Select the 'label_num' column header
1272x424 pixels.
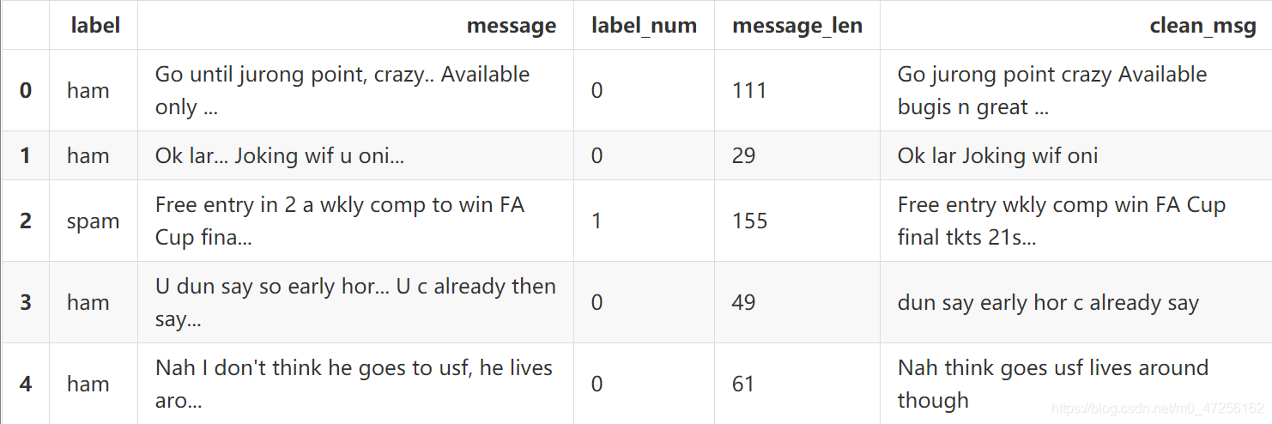[x=644, y=26]
